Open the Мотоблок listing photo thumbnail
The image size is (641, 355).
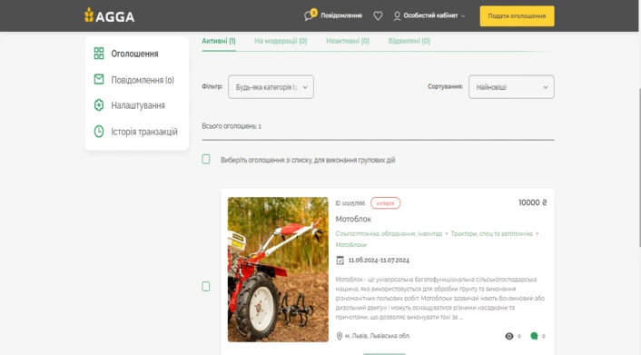coord(278,270)
